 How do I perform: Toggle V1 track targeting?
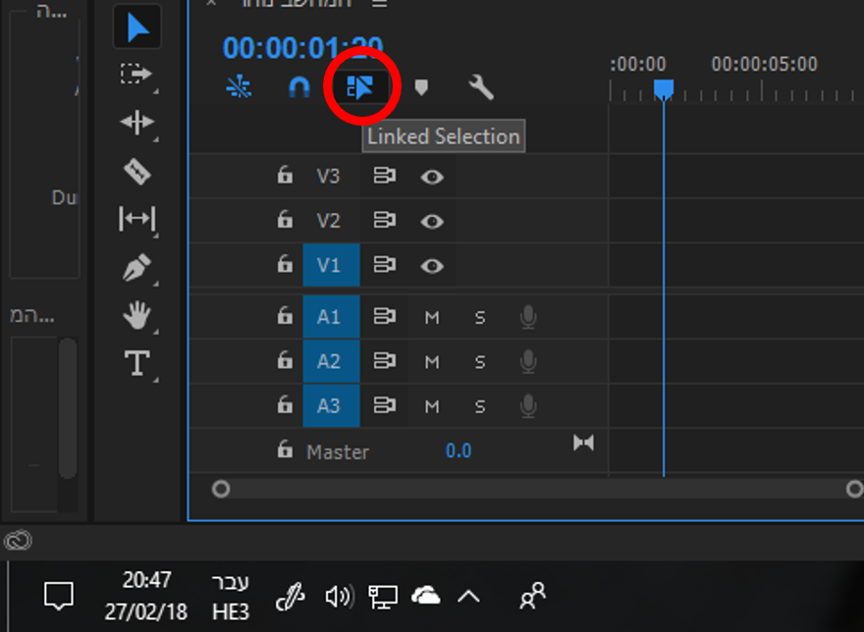[x=331, y=265]
